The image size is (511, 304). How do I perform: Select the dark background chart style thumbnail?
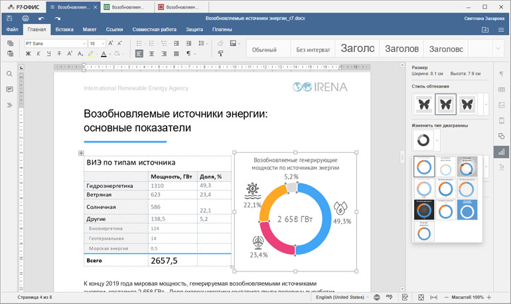point(424,210)
